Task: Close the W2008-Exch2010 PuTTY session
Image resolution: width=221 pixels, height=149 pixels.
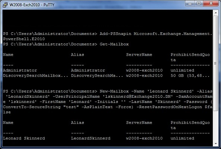Action: [211, 3]
